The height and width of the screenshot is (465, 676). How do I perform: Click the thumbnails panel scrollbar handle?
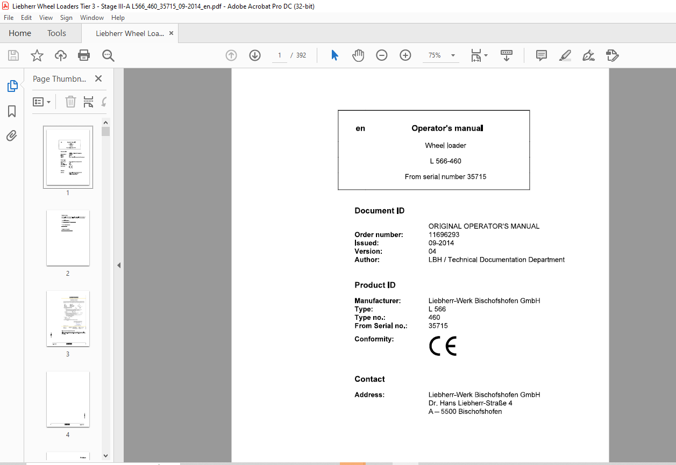click(105, 132)
